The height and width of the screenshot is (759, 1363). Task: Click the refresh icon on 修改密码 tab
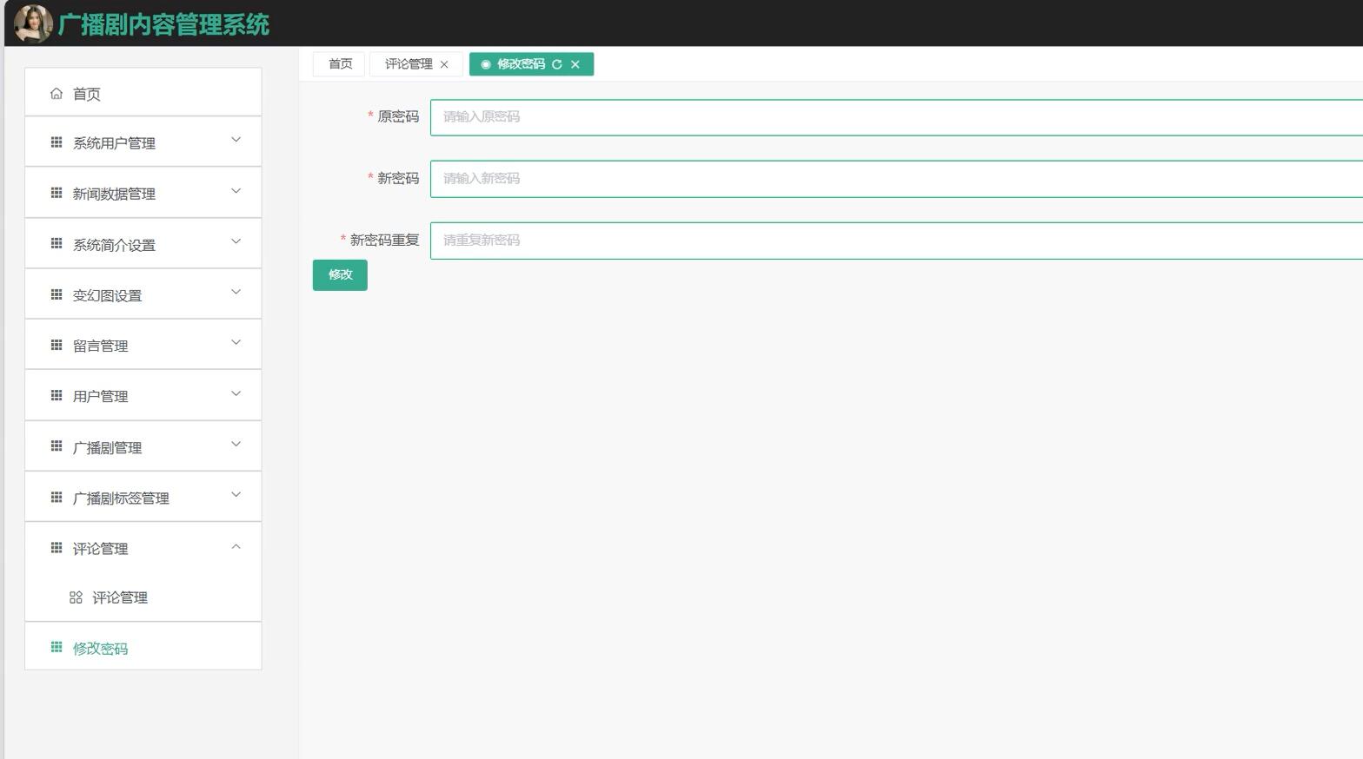(556, 64)
